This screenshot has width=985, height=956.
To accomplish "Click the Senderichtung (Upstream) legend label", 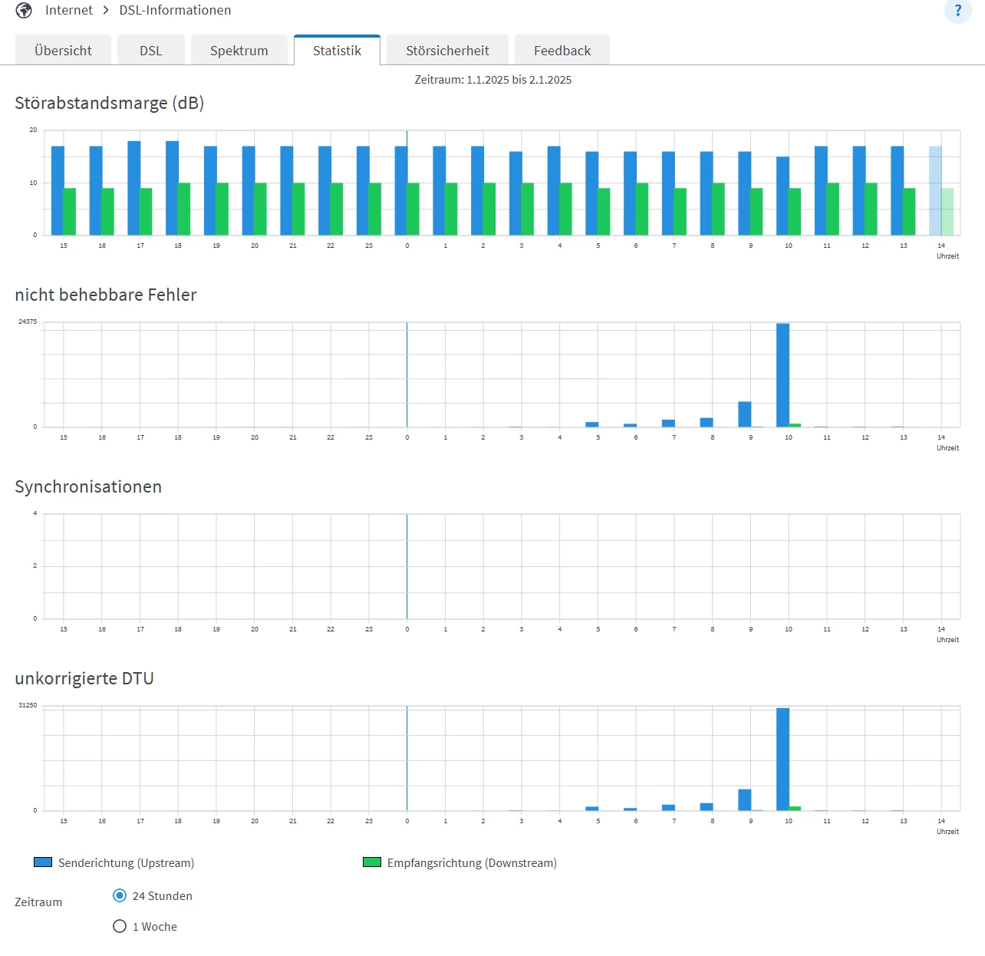I will click(126, 863).
